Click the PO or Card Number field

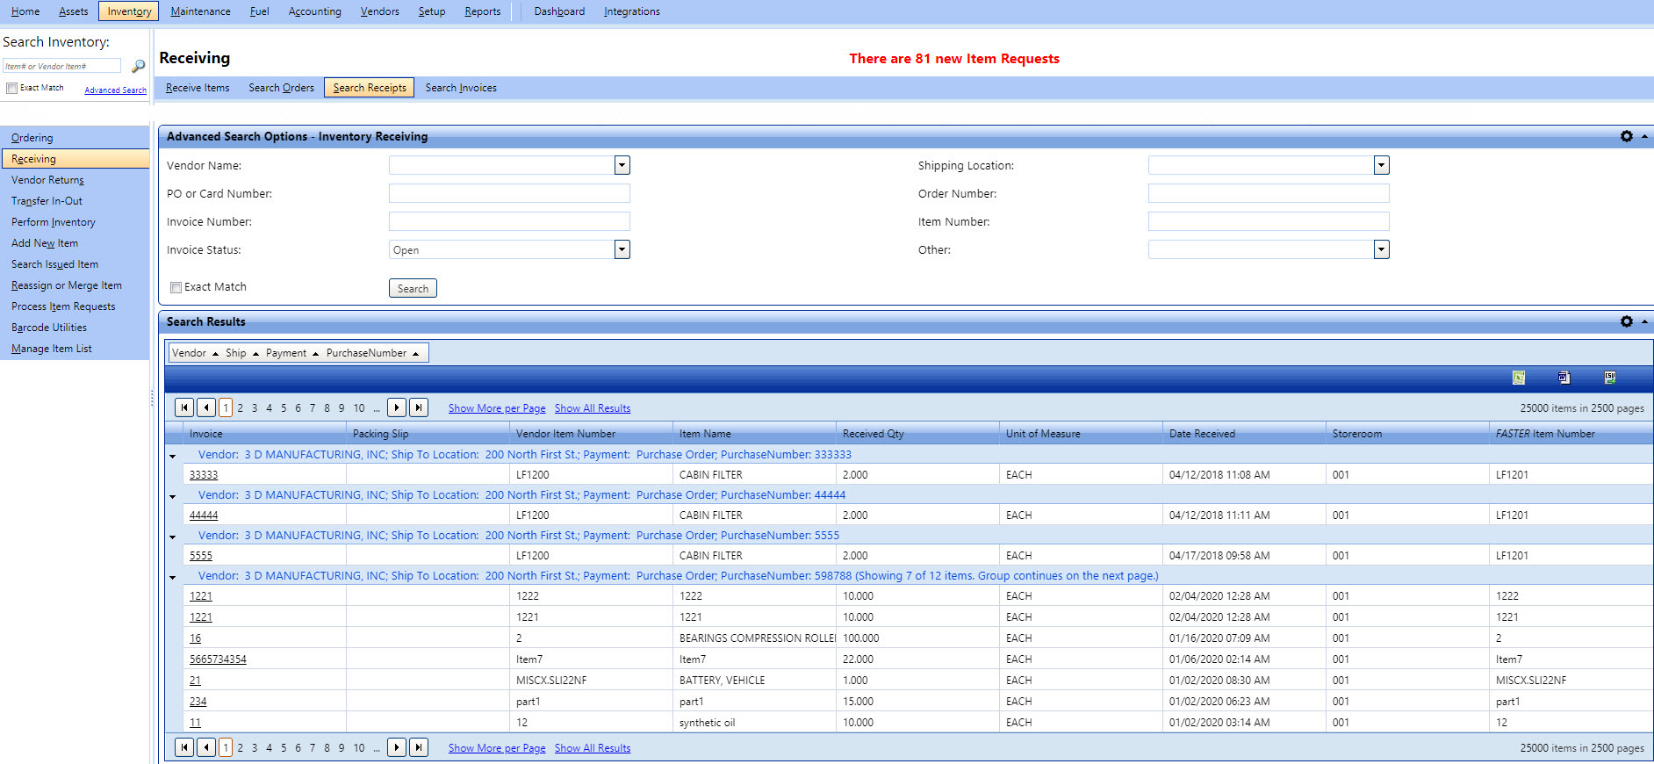click(509, 193)
